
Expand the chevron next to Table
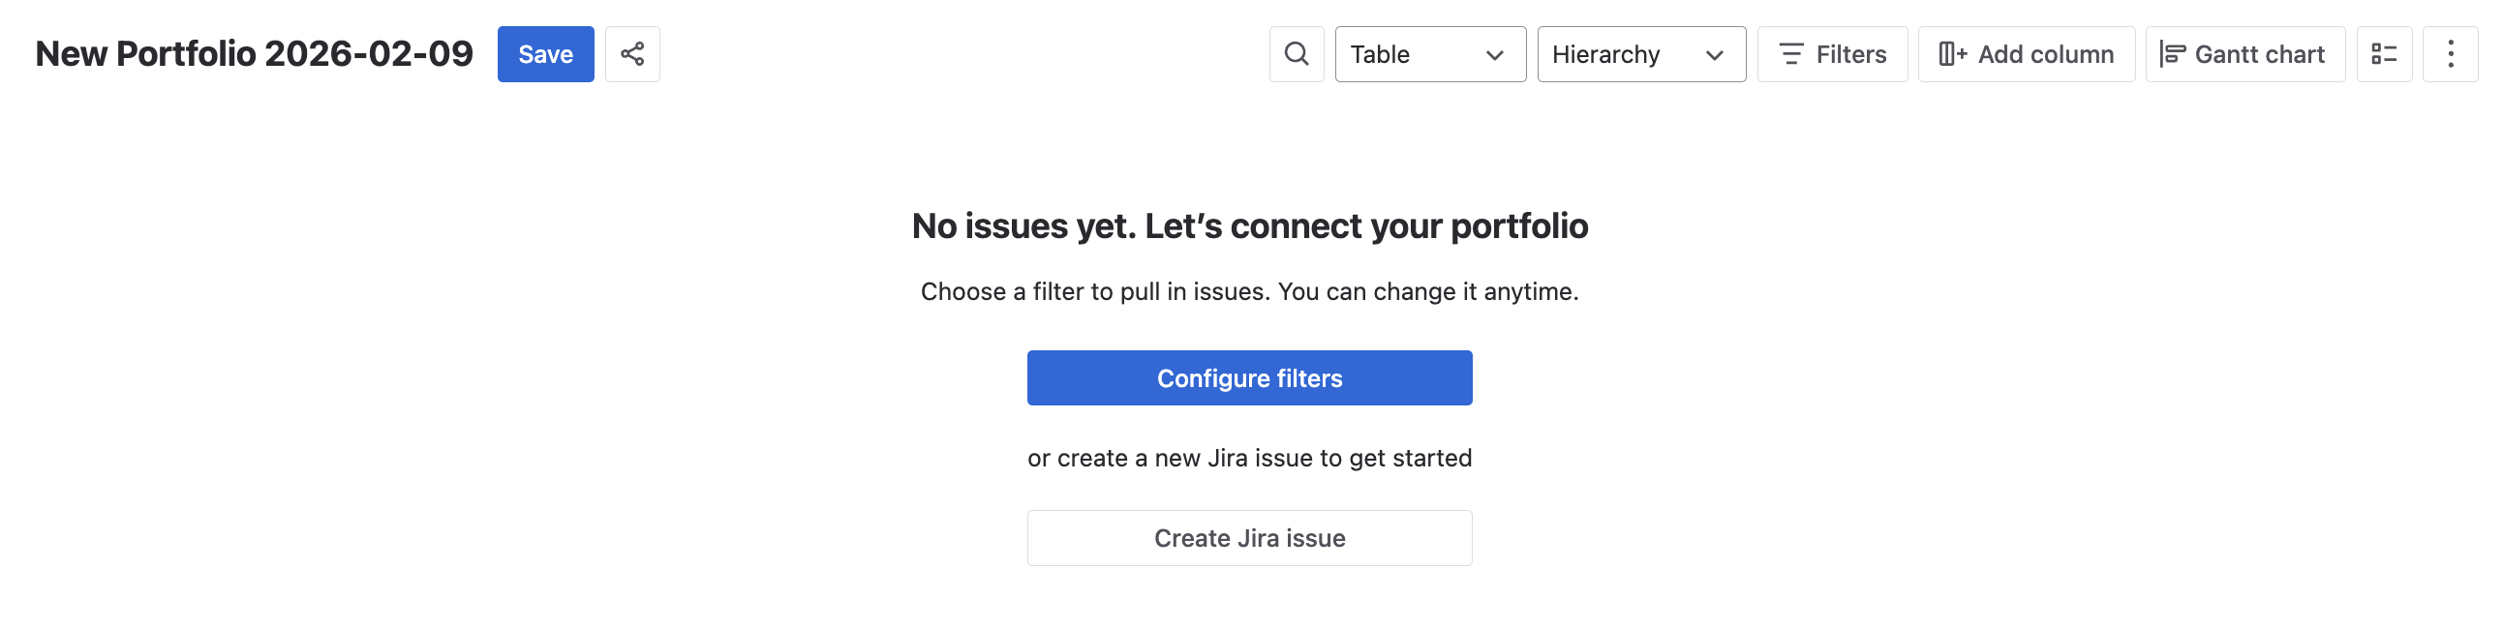1496,54
